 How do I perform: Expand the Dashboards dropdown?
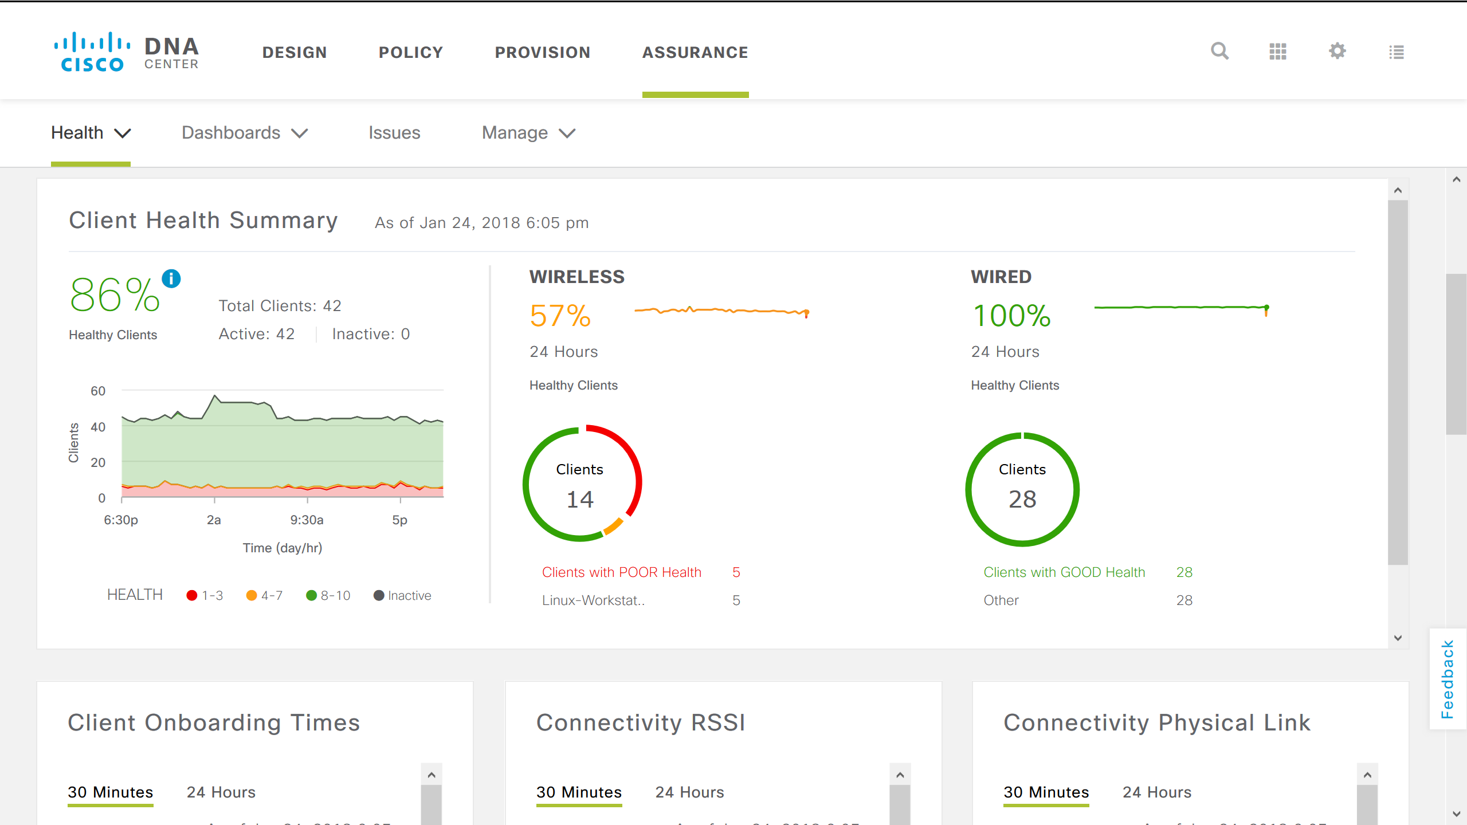pos(245,133)
